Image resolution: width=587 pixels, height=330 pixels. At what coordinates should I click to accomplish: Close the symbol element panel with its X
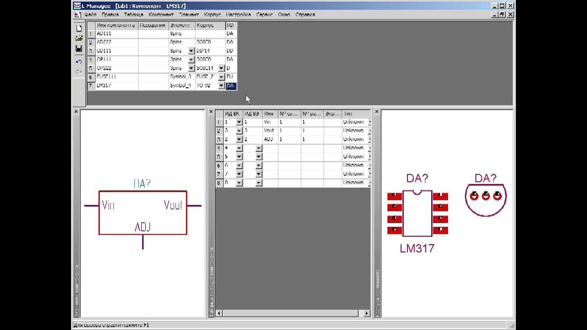(x=76, y=111)
